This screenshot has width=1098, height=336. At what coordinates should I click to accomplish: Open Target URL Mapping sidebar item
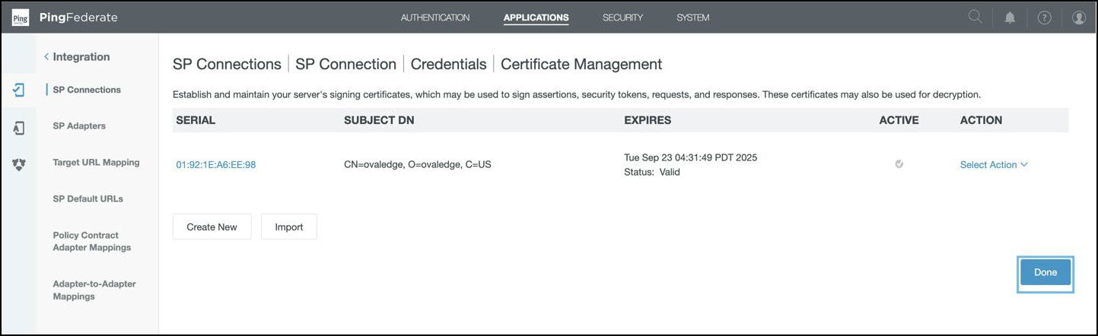(96, 163)
